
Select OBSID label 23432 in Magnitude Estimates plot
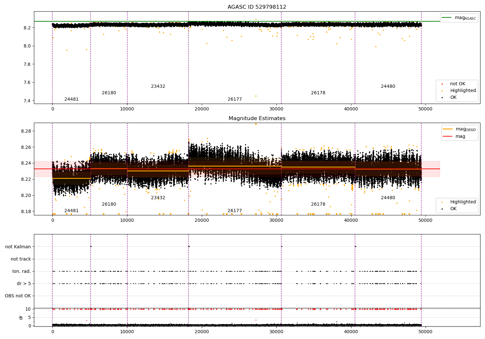tap(158, 198)
